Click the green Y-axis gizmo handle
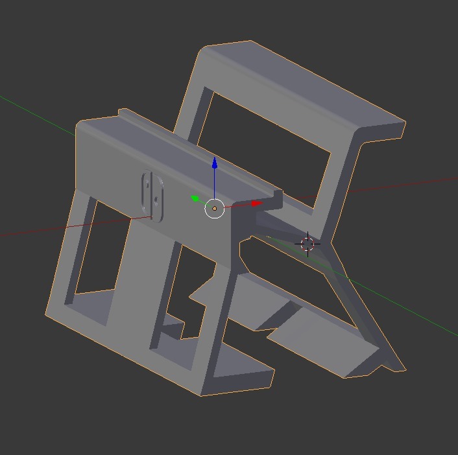This screenshot has height=455, width=458. (x=195, y=198)
